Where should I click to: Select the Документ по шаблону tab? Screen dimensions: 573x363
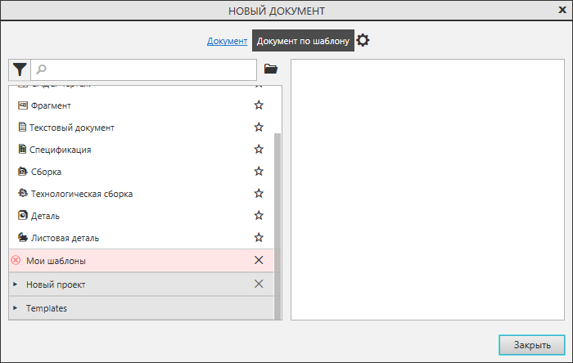(303, 41)
